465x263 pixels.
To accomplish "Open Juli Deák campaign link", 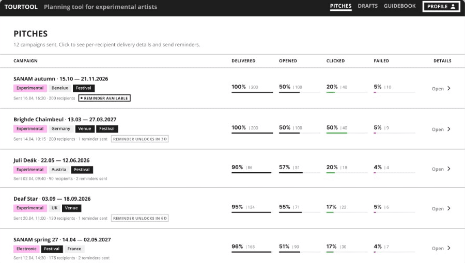I will [x=51, y=160].
